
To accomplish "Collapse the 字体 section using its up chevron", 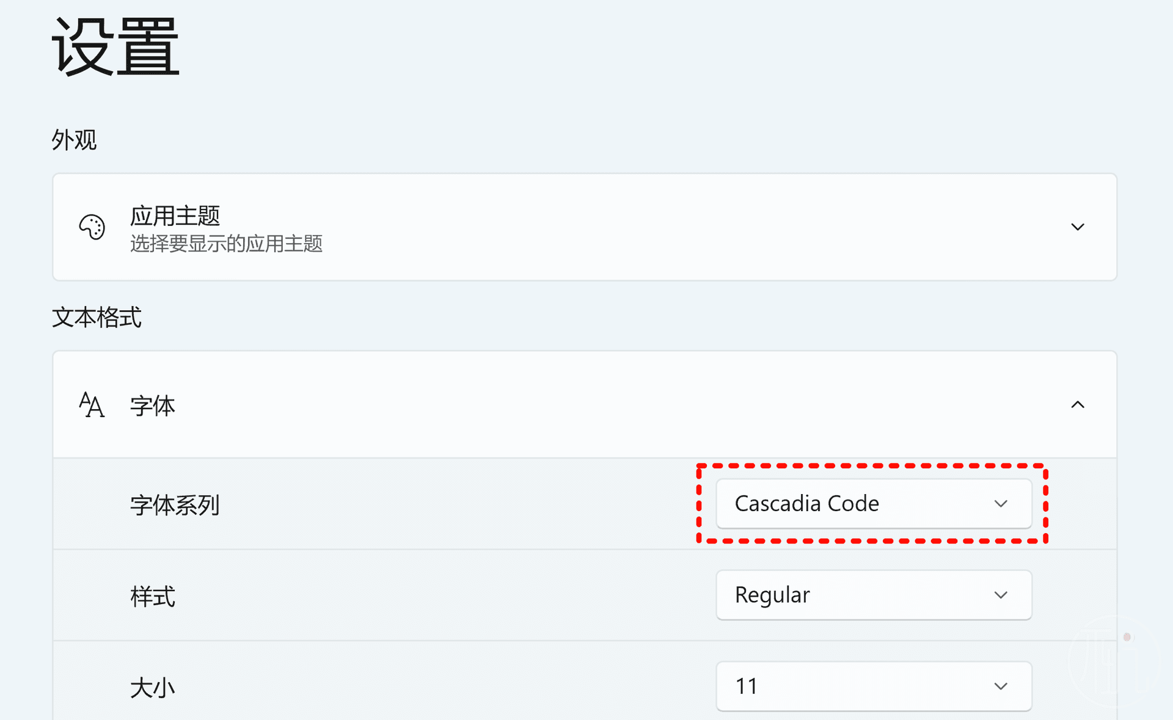I will coord(1078,405).
